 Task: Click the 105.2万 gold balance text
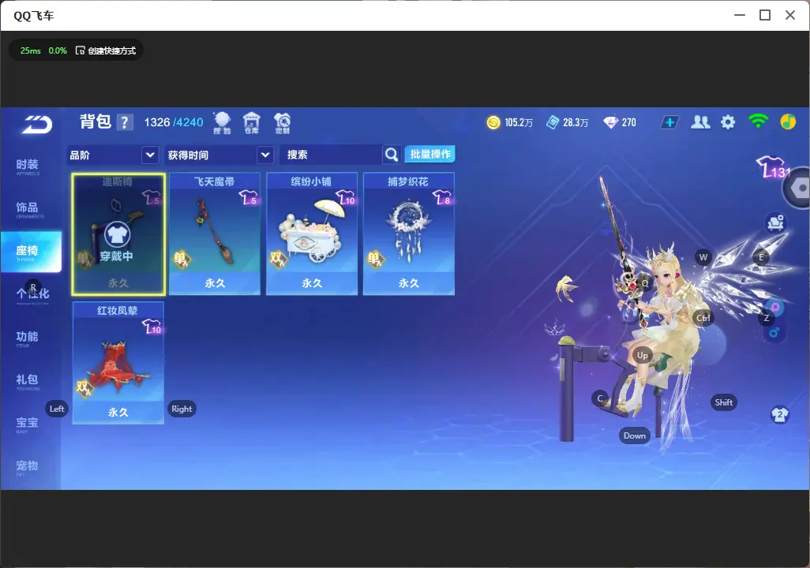[x=519, y=122]
